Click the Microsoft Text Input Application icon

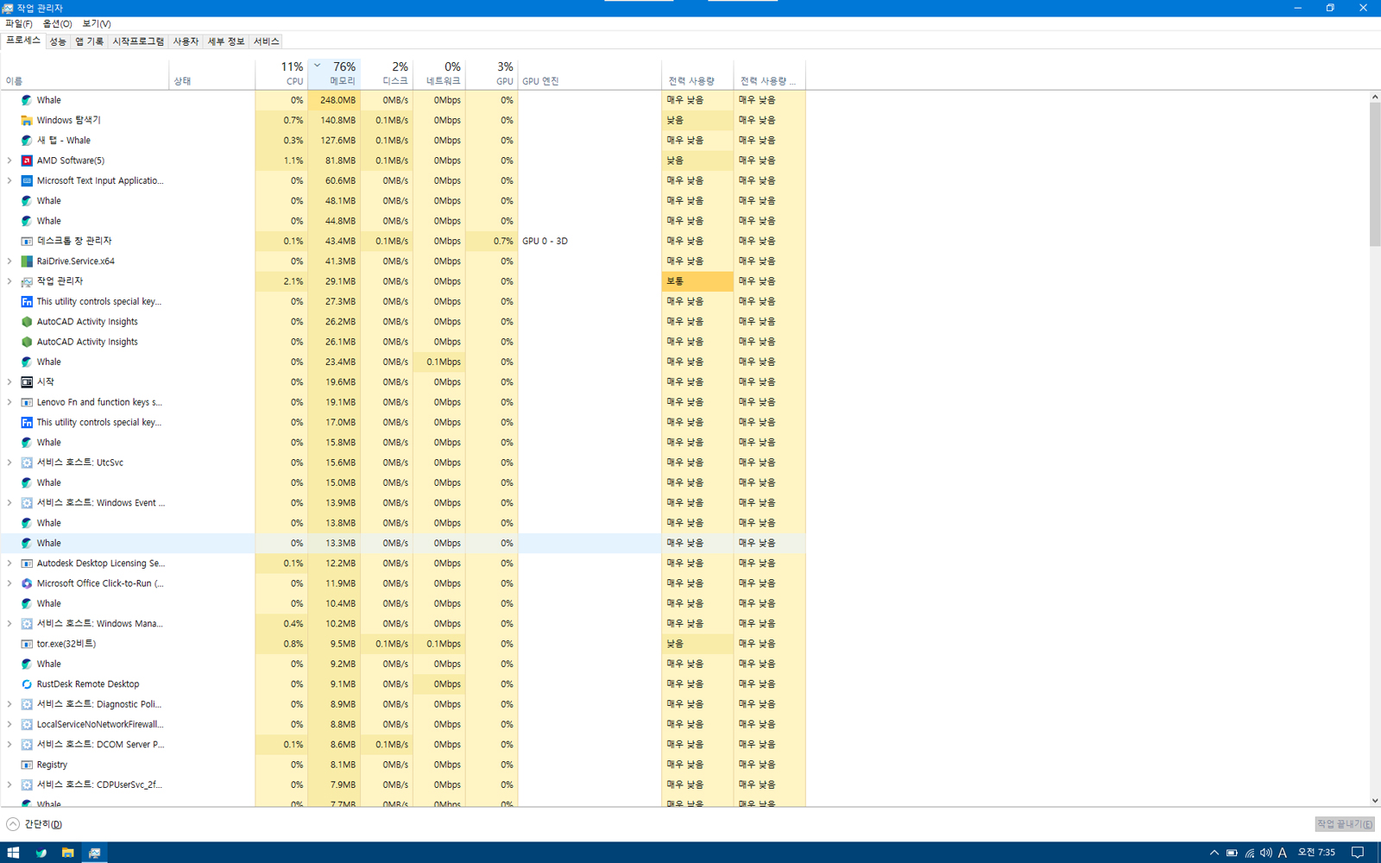[27, 180]
